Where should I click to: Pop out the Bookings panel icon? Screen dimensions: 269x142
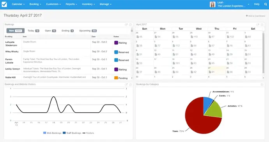(126, 25)
